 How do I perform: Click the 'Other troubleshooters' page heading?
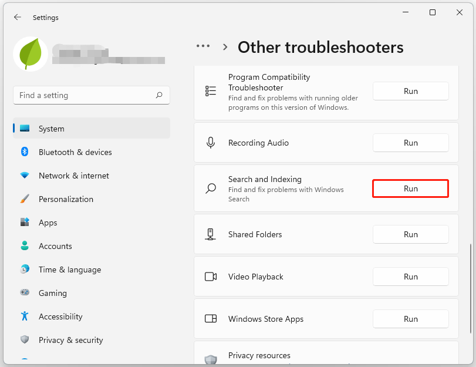(x=320, y=48)
